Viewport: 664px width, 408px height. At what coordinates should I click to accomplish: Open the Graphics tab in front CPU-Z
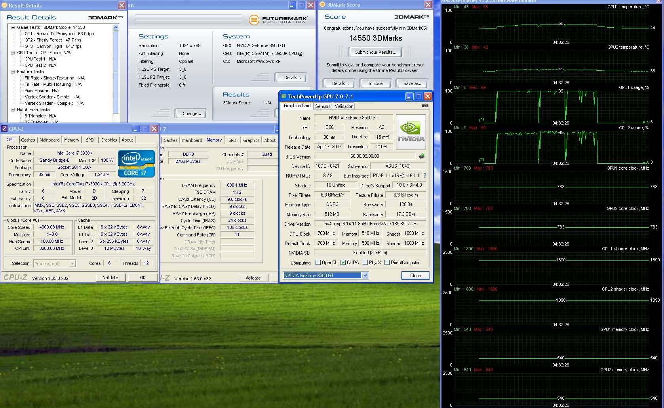109,140
